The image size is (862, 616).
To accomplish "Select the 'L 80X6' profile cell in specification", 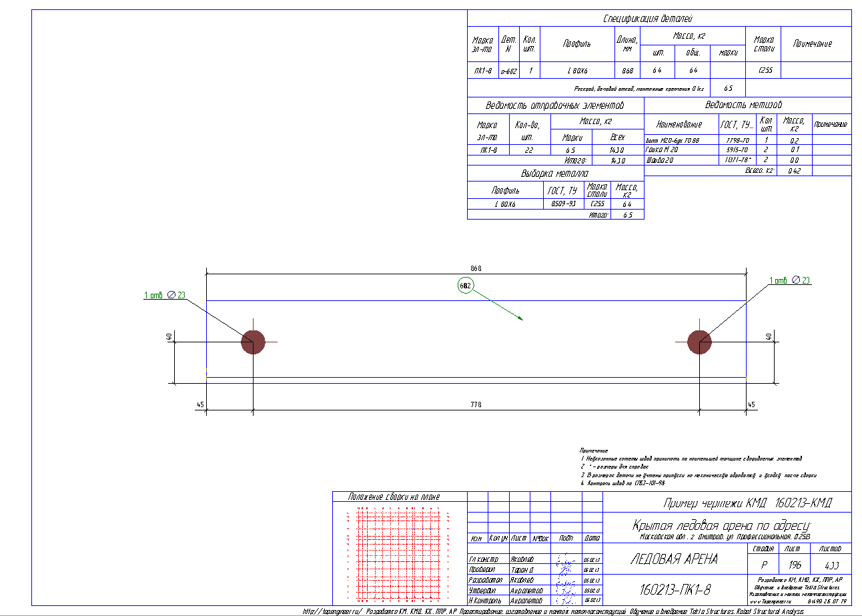I will click(x=576, y=70).
